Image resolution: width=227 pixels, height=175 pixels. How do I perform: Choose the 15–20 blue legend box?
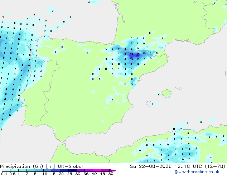(56, 170)
